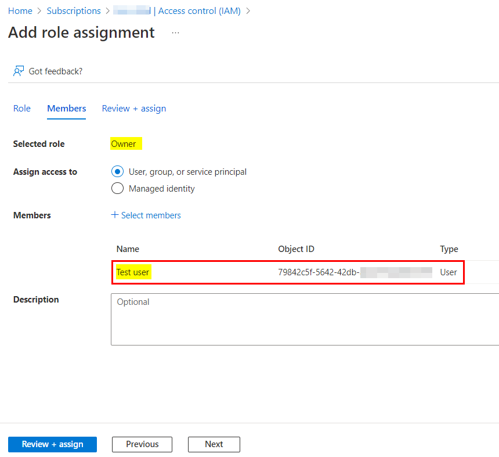The image size is (499, 457).
Task: Open the Members tab
Action: [67, 109]
